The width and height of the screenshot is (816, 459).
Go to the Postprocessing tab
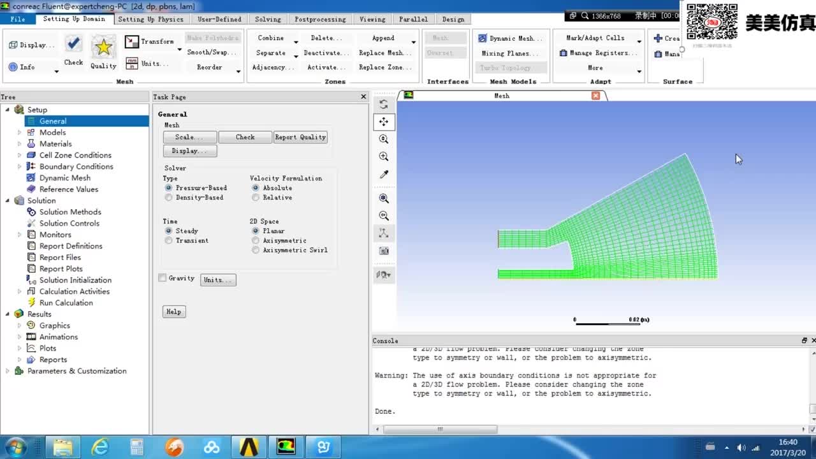tap(320, 19)
